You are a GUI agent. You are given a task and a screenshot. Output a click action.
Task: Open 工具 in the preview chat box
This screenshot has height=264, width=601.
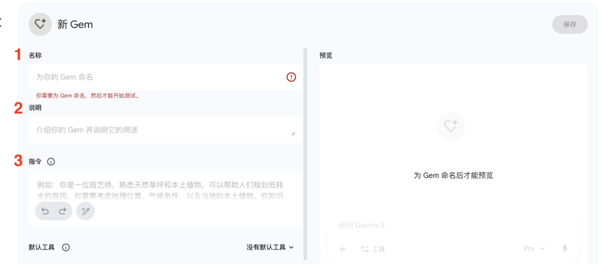pos(373,249)
